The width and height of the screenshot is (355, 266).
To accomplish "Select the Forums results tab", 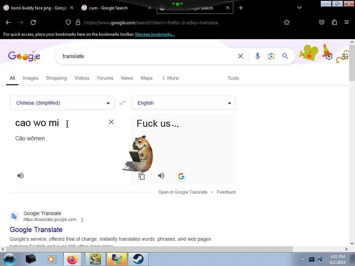I will [105, 78].
